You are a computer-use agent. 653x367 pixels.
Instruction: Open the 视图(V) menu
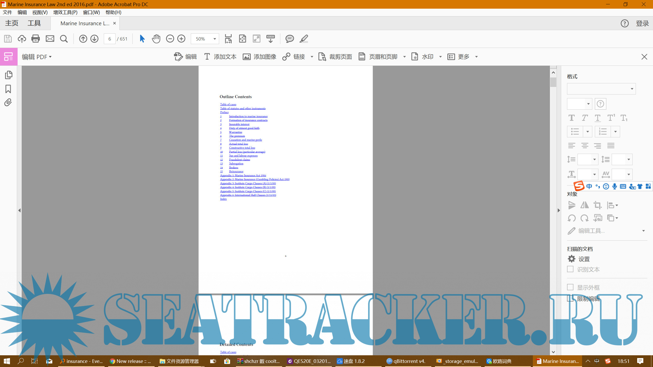(40, 12)
